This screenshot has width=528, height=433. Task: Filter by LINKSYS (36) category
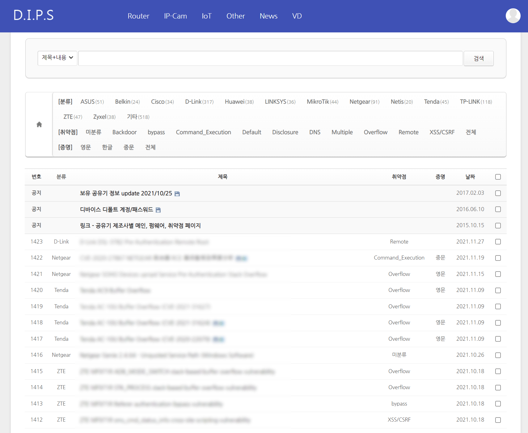point(280,102)
